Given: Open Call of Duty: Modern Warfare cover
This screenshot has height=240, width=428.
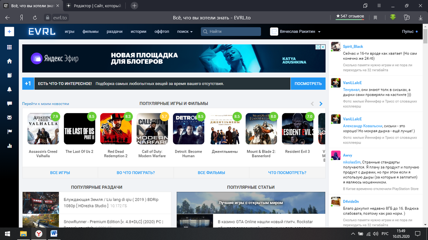Looking at the screenshot, I should point(152,129).
